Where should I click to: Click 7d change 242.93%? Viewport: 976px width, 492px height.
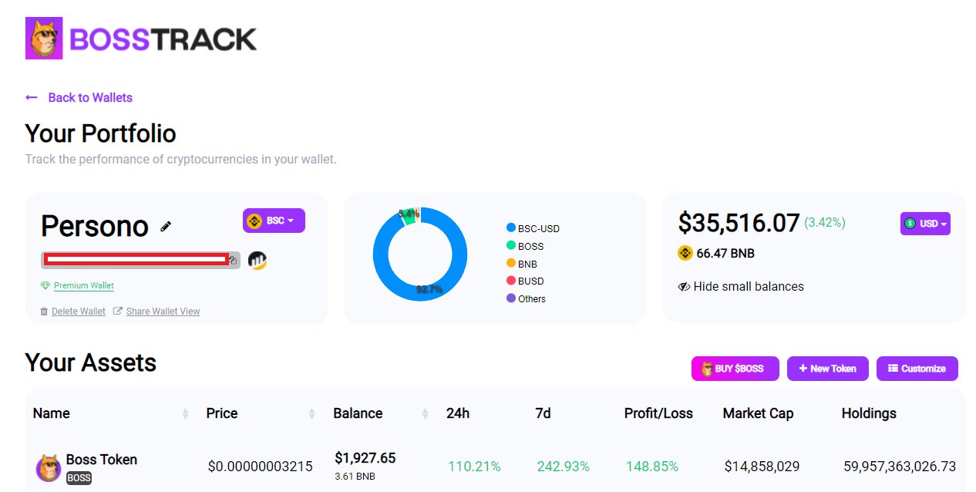[564, 467]
